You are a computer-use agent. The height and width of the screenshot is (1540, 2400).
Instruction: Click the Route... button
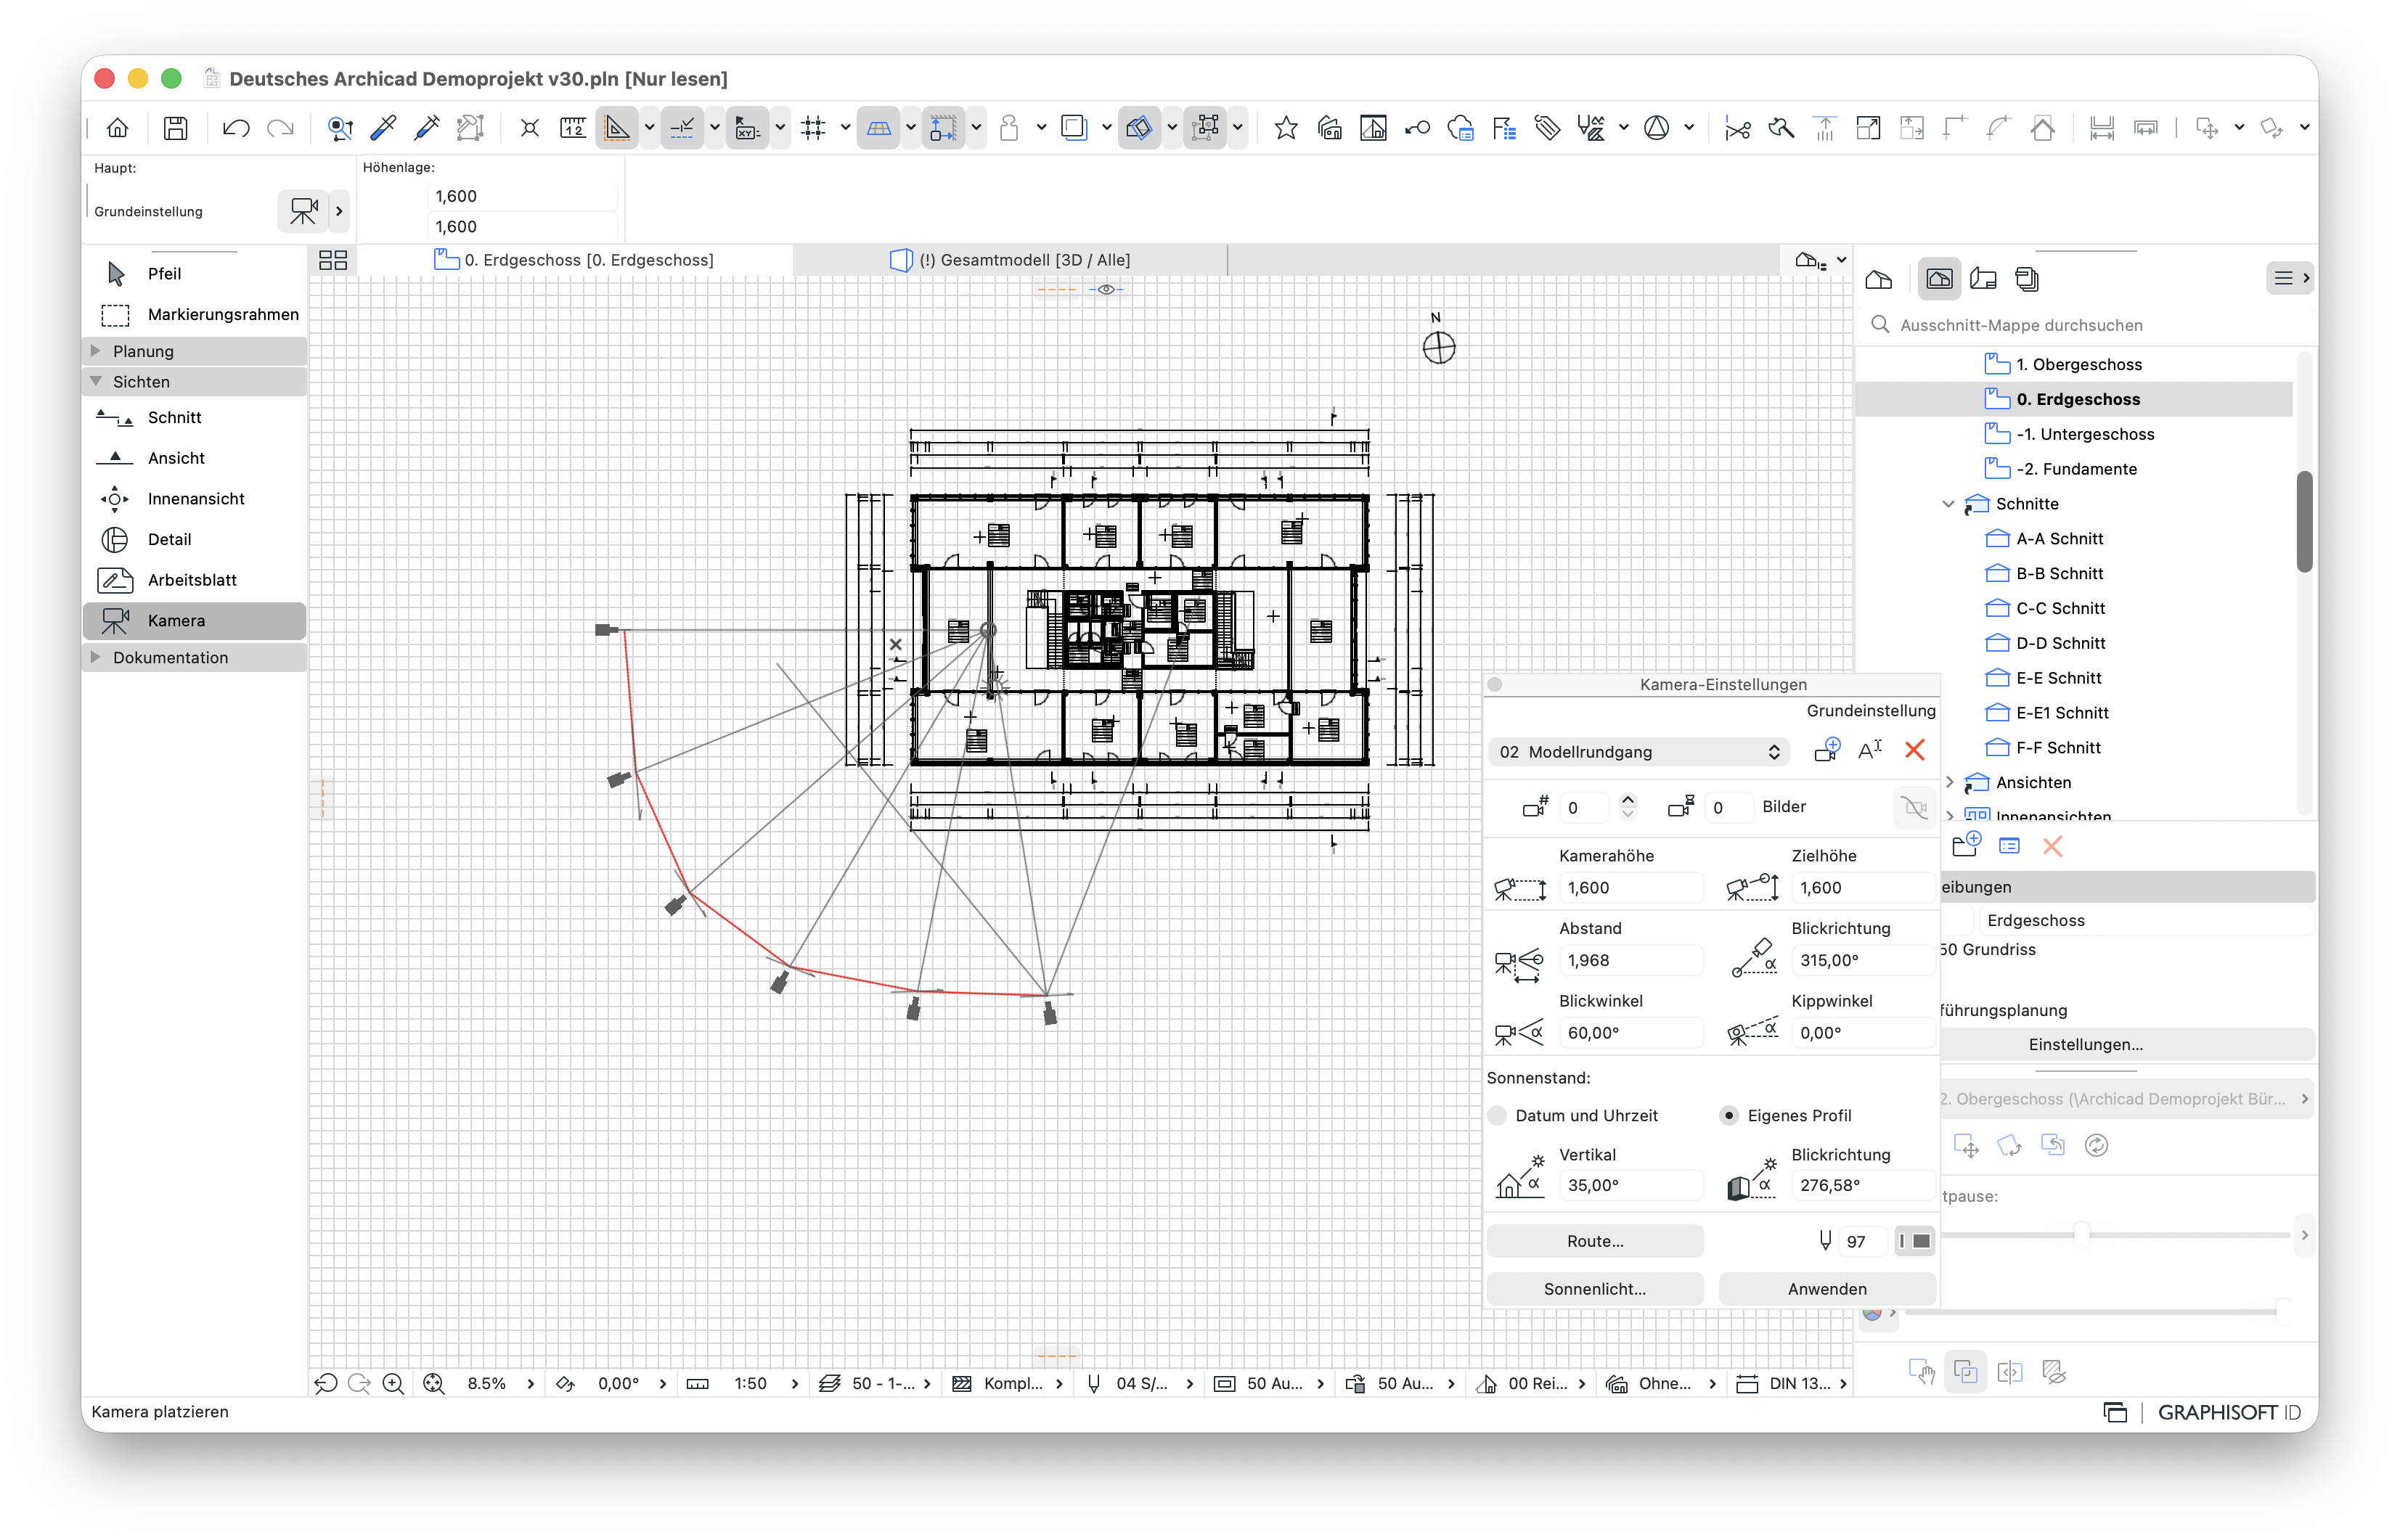tap(1594, 1241)
